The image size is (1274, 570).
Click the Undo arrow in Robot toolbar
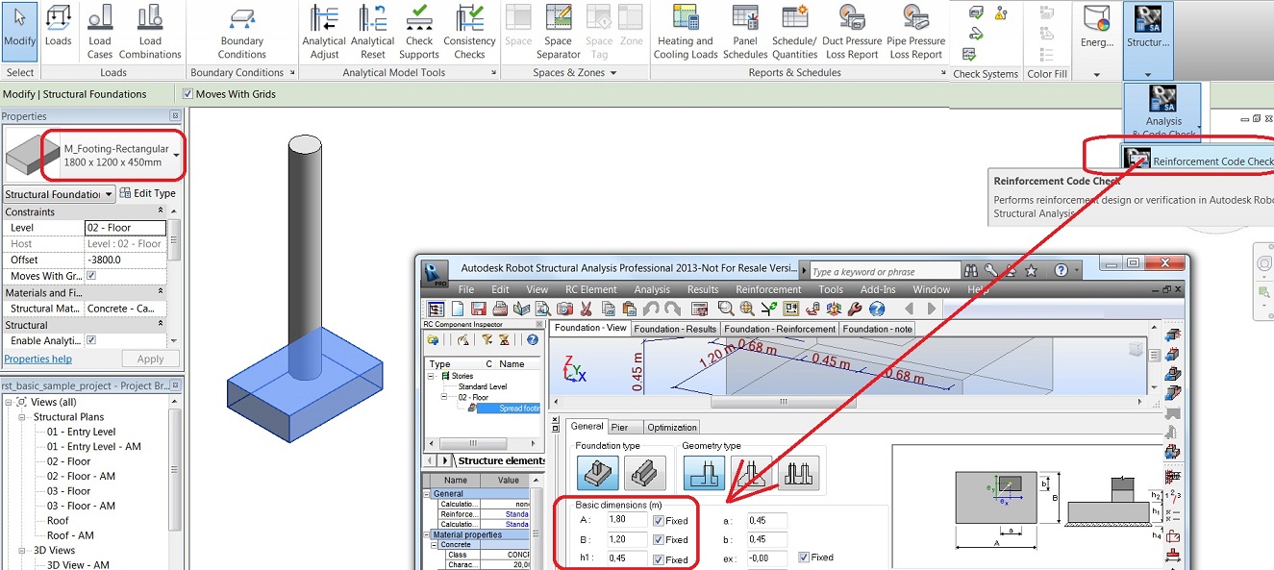651,309
